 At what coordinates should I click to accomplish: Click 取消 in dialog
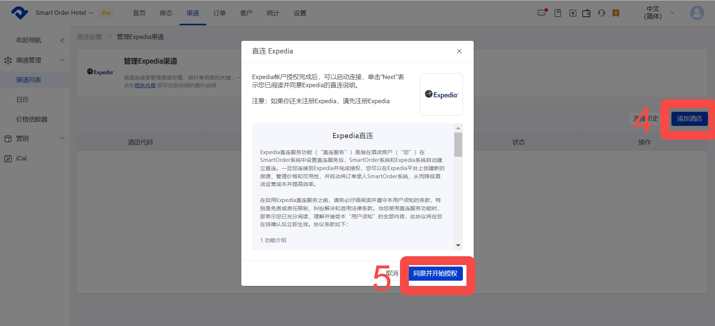point(392,274)
